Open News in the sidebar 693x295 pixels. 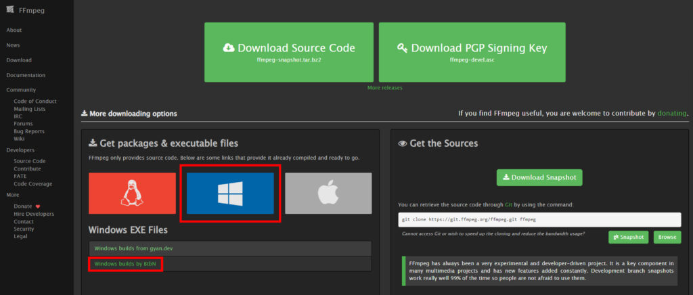click(13, 45)
